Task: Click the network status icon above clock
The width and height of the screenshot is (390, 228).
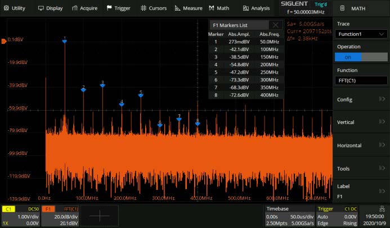Action: 382,209
